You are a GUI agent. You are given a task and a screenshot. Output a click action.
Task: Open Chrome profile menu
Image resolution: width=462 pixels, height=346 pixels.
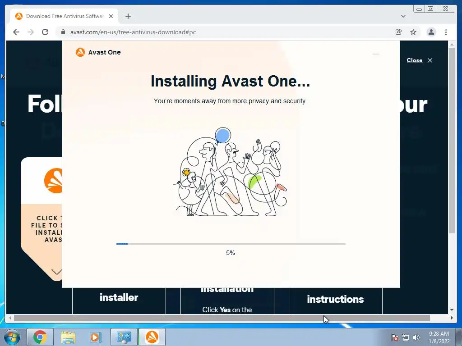coord(431,32)
